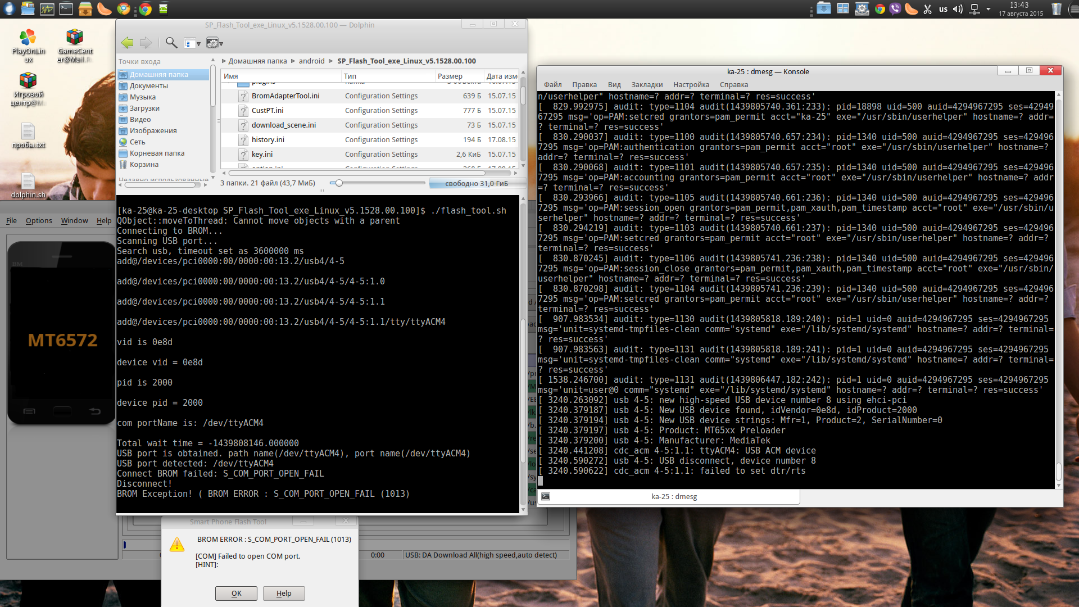This screenshot has height=607, width=1079.
Task: Open the Настройка menu in Konsole
Action: click(691, 85)
